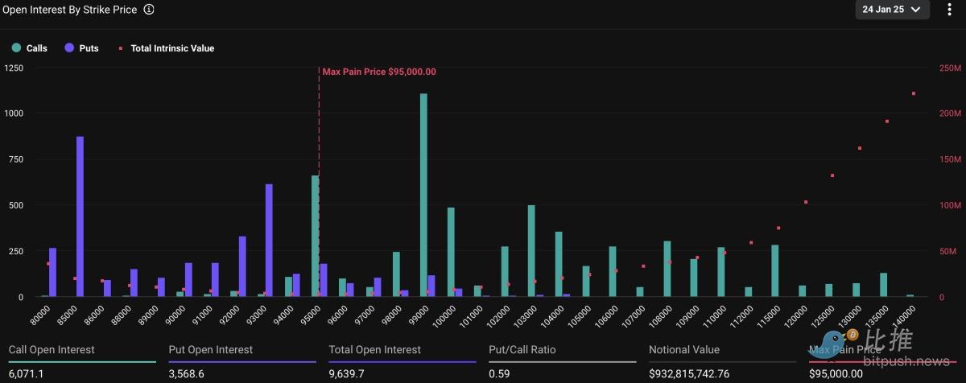This screenshot has height=383, width=966.
Task: Click the Notional Value stat box
Action: coord(723,362)
